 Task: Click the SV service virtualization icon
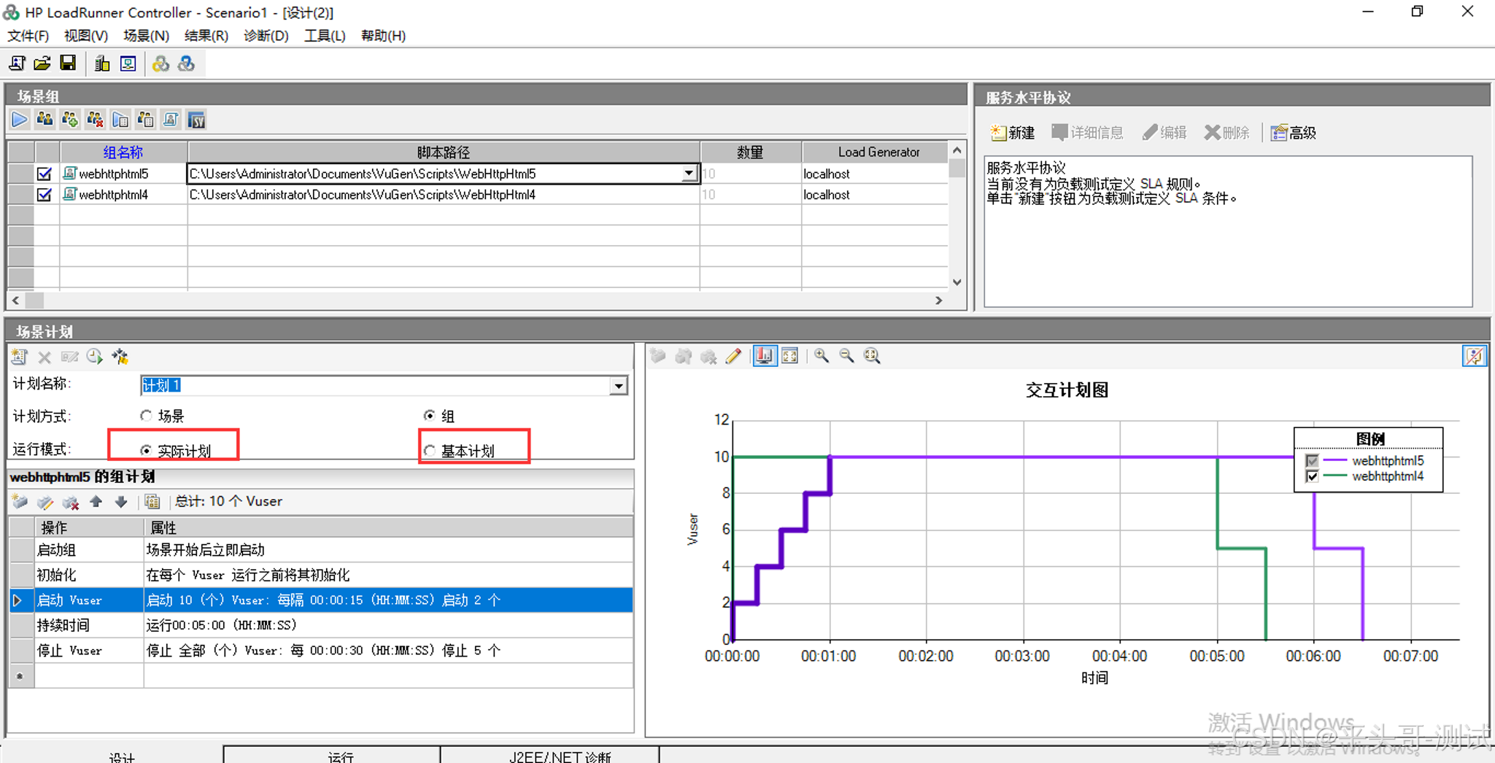(196, 119)
